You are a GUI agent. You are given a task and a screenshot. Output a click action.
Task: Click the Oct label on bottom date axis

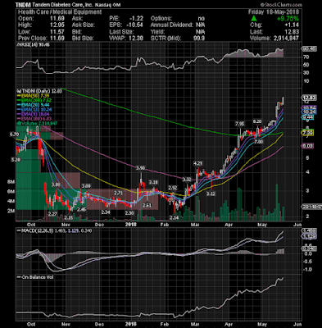coord(31,324)
